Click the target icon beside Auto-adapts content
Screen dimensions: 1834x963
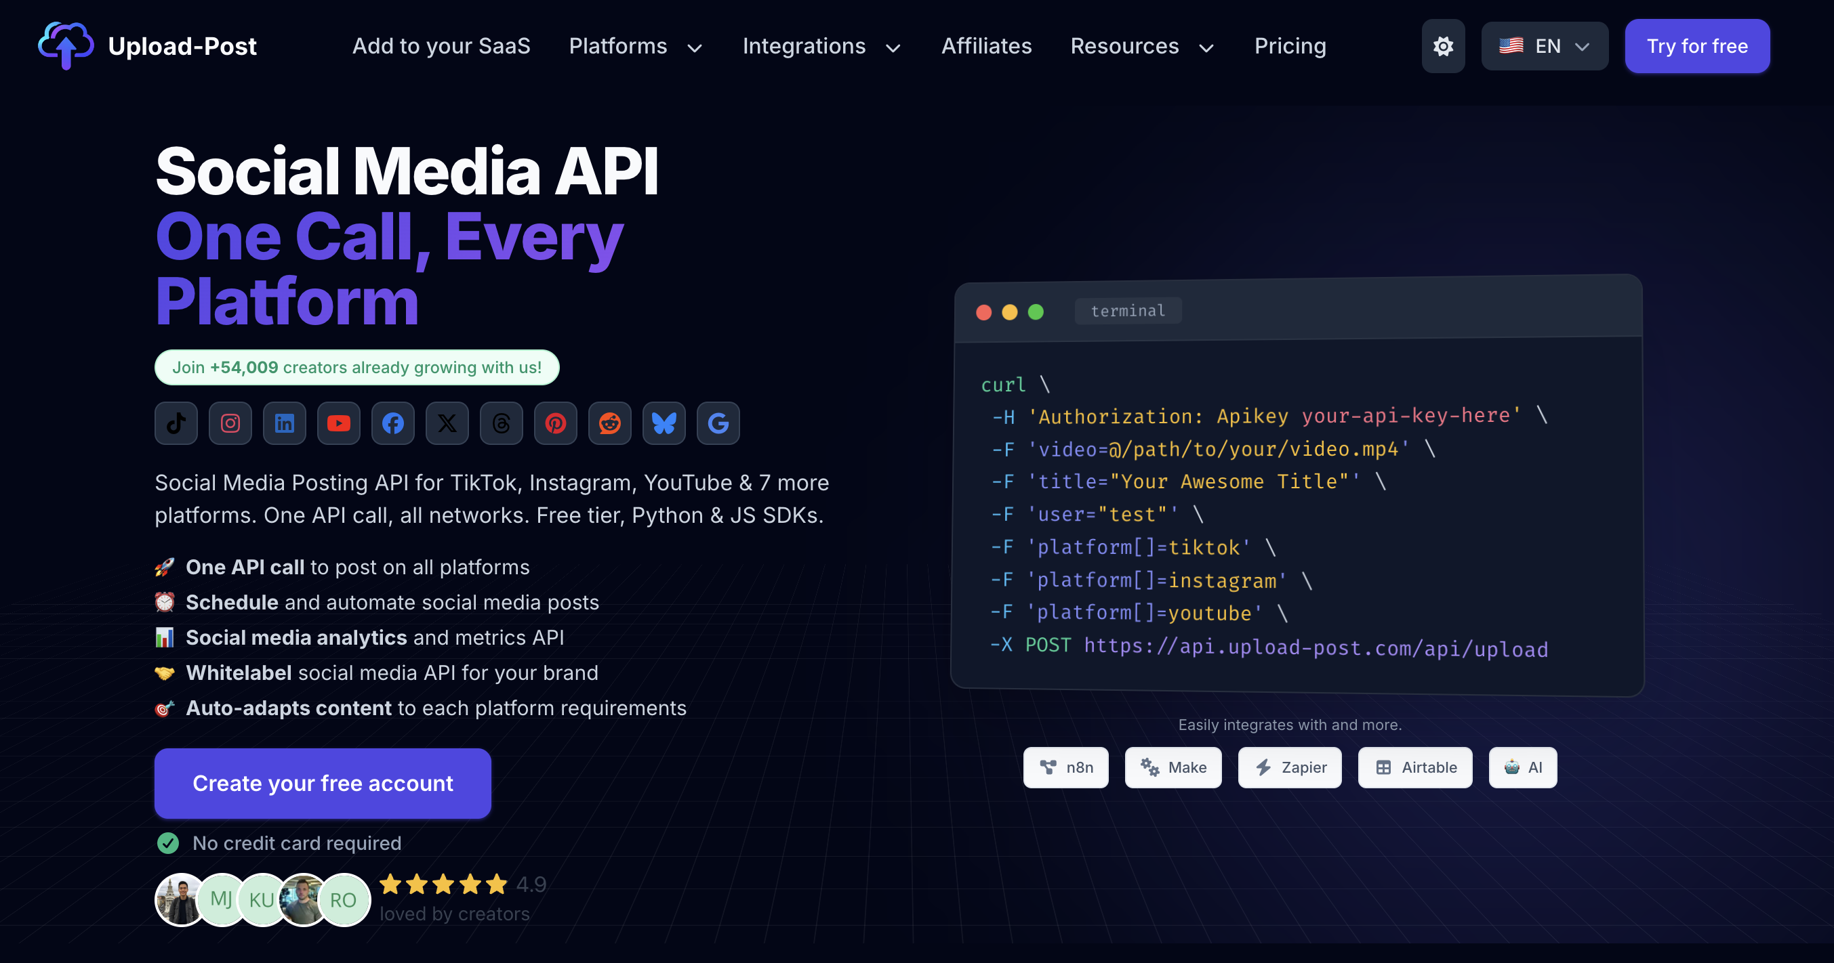pyautogui.click(x=165, y=708)
